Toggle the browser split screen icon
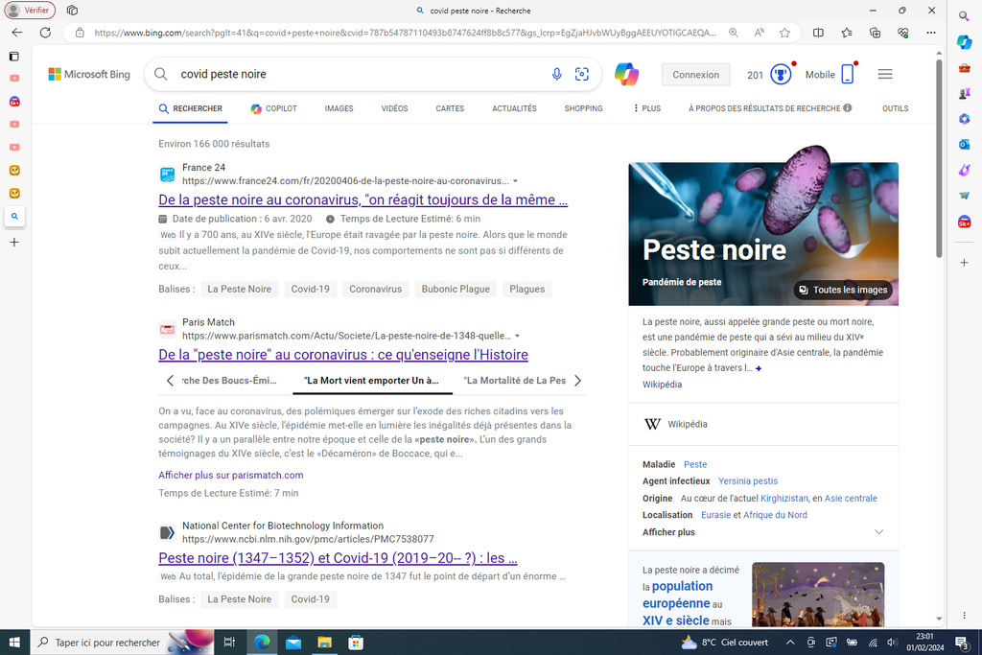The width and height of the screenshot is (982, 655). [818, 33]
